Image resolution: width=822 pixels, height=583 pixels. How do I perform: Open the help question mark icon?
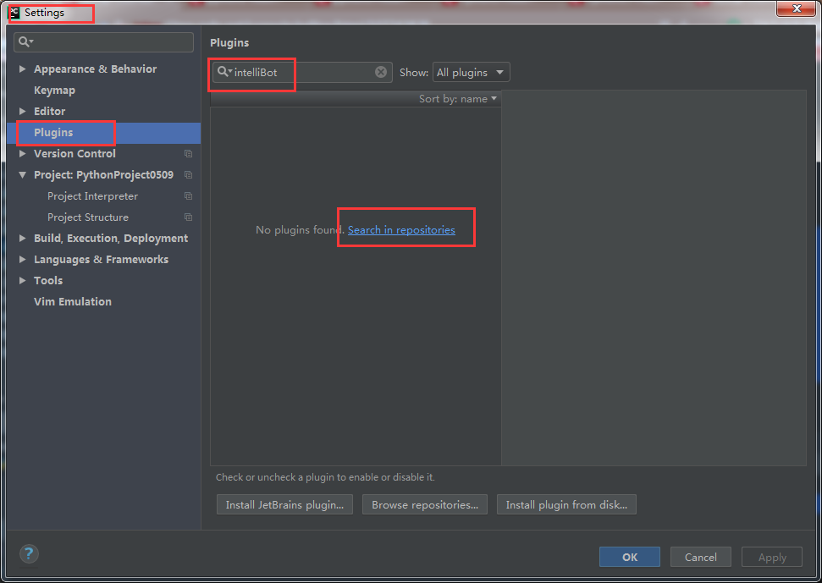29,553
